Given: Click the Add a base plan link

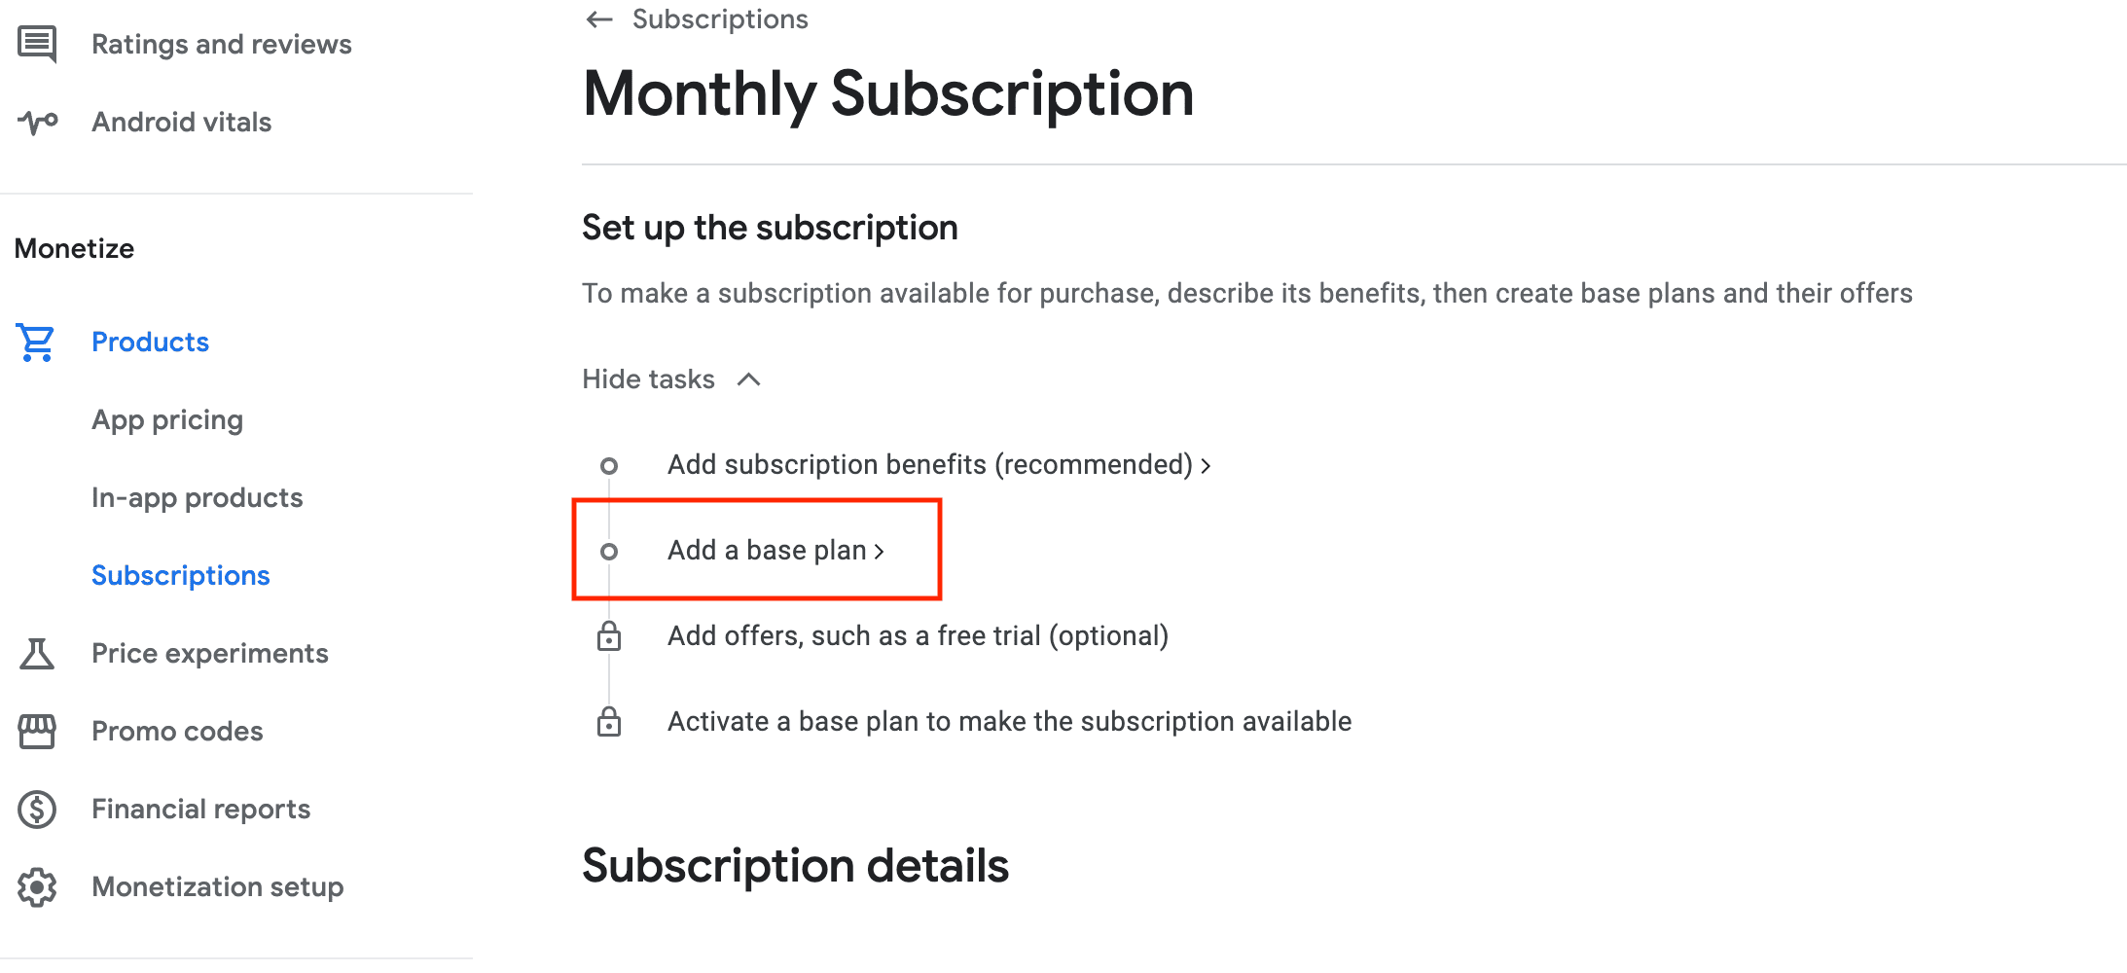Looking at the screenshot, I should 767,551.
